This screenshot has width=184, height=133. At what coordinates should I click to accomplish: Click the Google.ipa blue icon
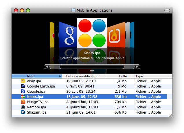coord(23,91)
